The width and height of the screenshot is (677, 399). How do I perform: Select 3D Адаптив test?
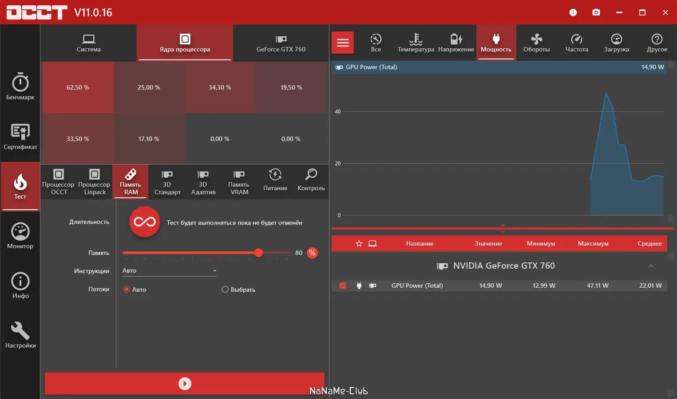(203, 182)
